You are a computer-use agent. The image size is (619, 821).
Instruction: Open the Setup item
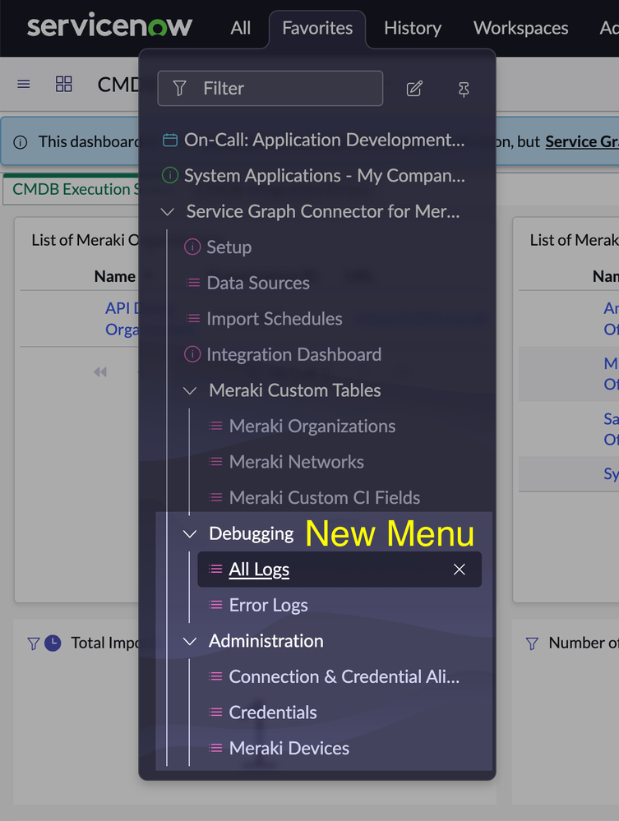click(x=229, y=247)
